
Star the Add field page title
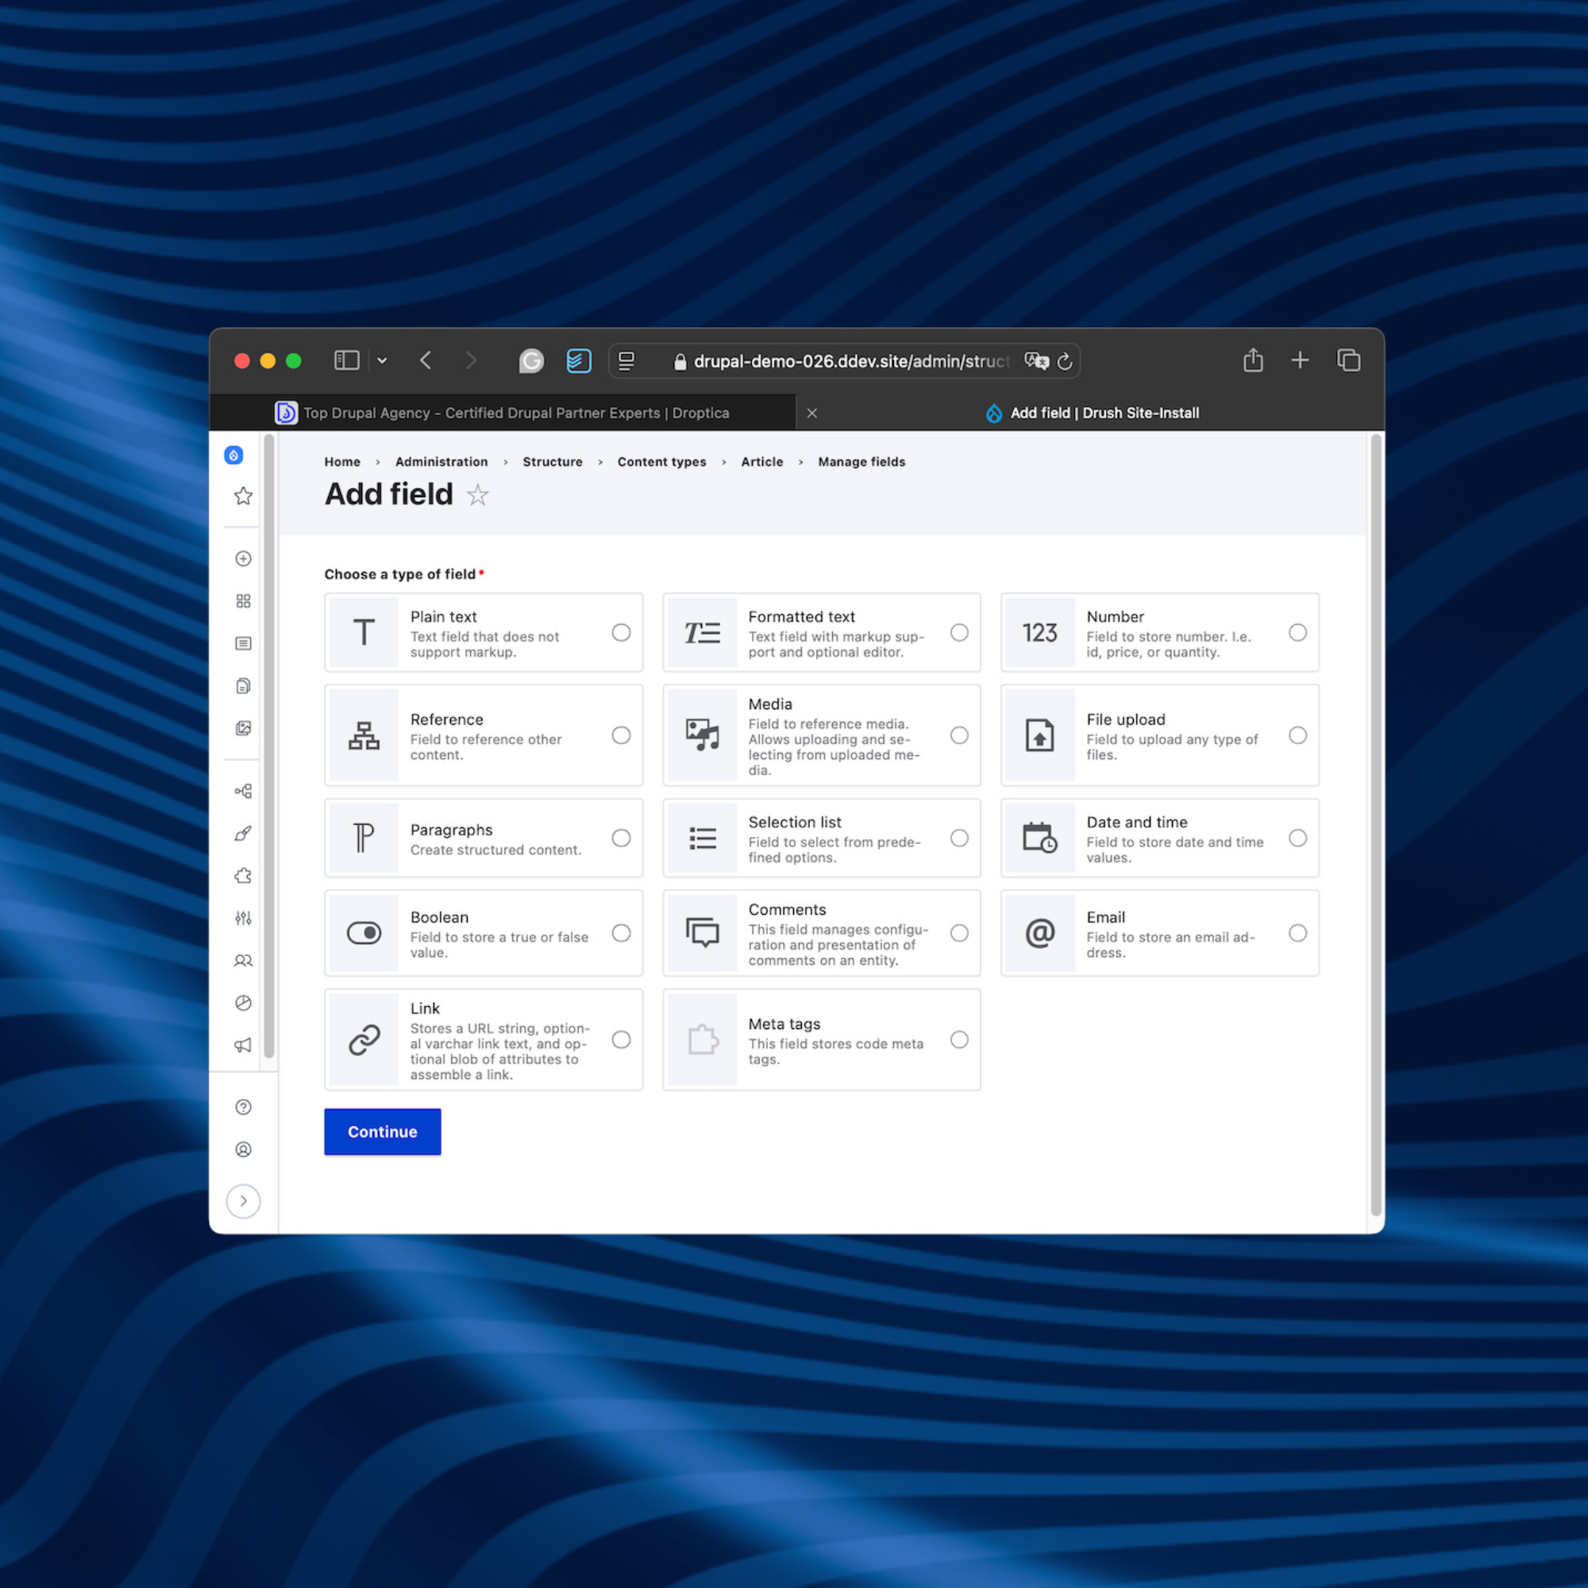click(476, 495)
